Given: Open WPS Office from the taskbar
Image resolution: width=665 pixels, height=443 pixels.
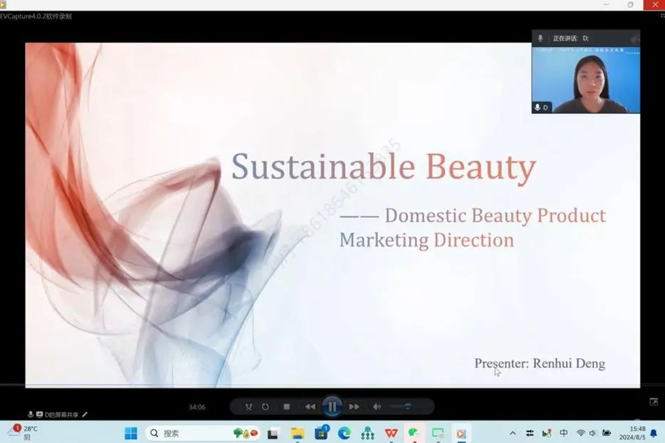Looking at the screenshot, I should (x=391, y=433).
